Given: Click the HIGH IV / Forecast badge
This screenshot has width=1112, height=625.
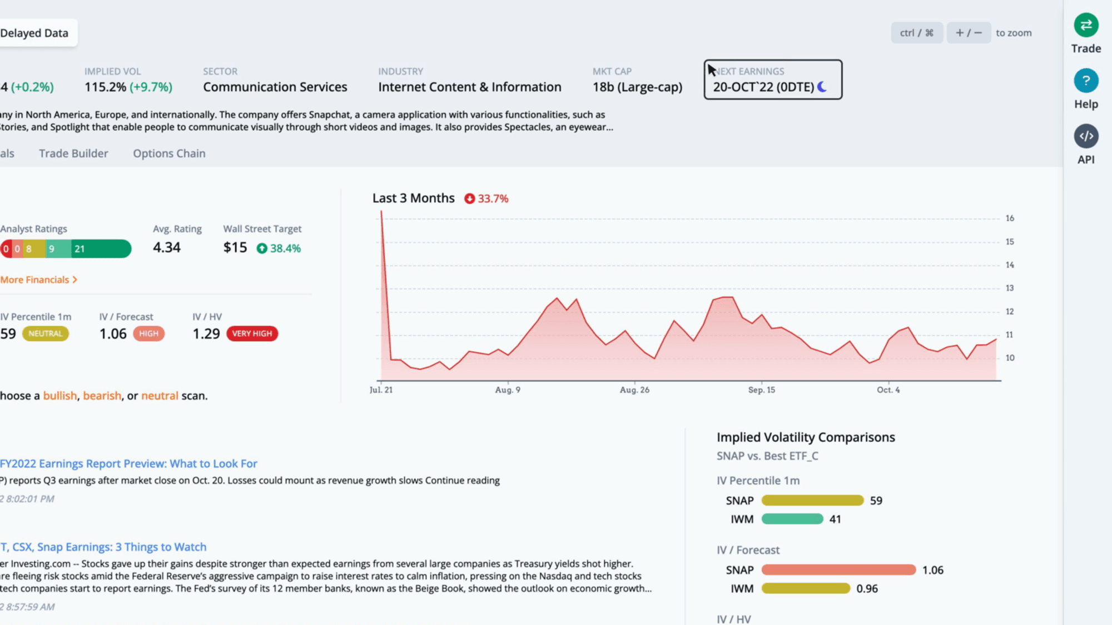Looking at the screenshot, I should pyautogui.click(x=148, y=333).
